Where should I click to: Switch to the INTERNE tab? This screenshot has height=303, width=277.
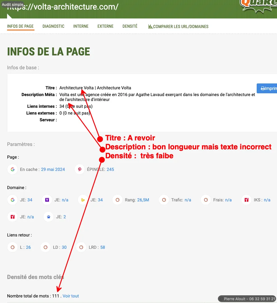point(81,26)
